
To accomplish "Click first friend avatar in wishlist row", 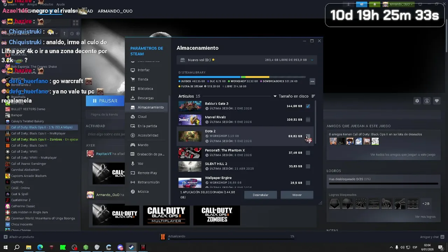I will (333, 141).
